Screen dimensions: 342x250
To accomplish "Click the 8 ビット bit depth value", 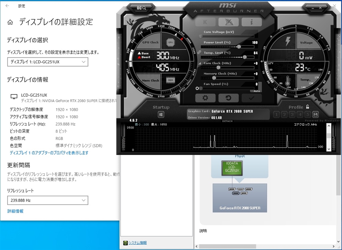I will click(61, 131).
